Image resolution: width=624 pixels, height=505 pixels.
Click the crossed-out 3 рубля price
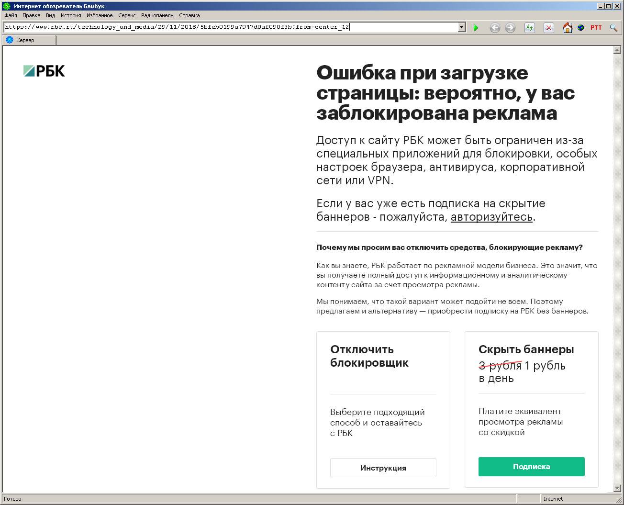pyautogui.click(x=500, y=366)
